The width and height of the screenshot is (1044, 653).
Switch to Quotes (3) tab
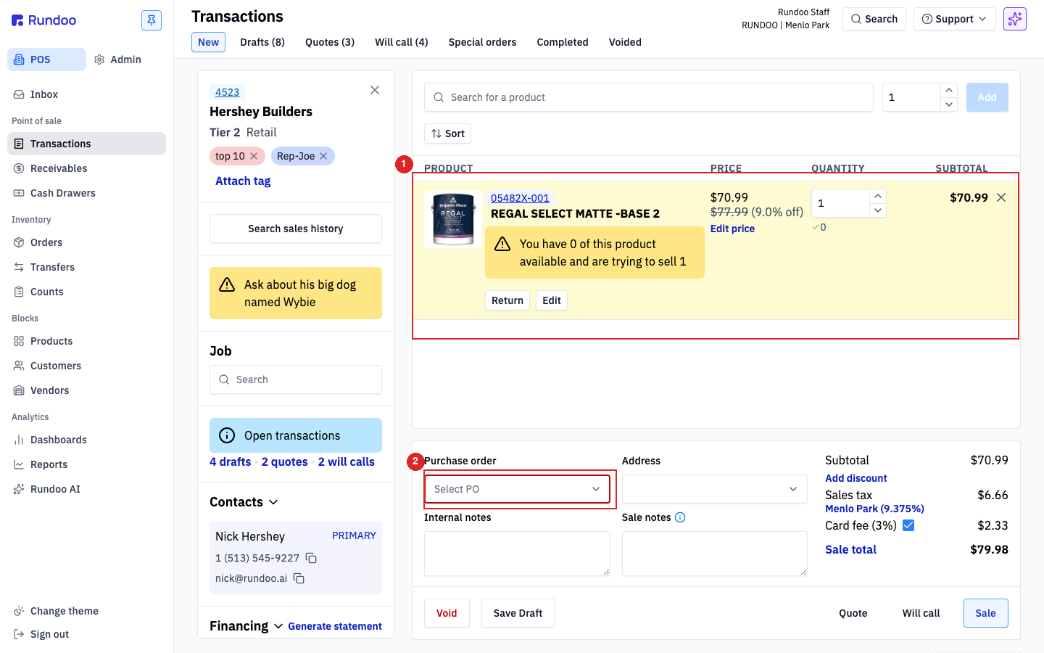pyautogui.click(x=330, y=42)
